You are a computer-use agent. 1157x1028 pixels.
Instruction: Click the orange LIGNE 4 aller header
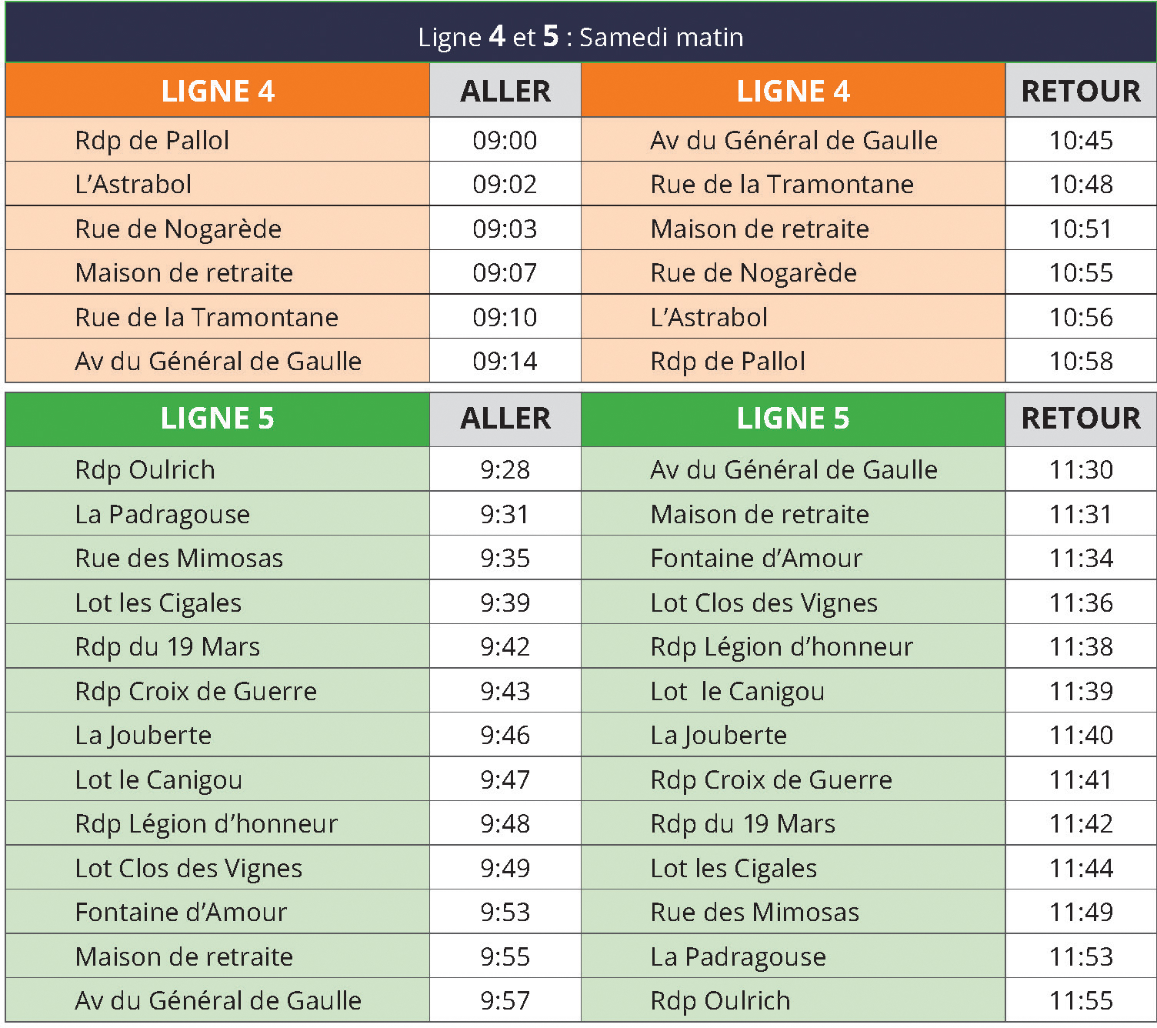217,91
